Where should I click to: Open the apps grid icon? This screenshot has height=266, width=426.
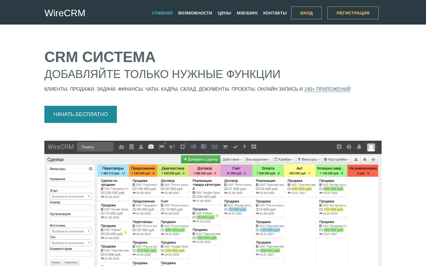[254, 147]
